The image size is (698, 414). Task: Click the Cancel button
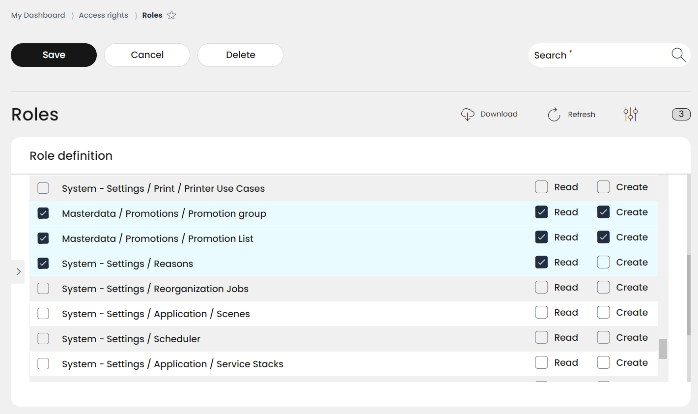click(147, 55)
